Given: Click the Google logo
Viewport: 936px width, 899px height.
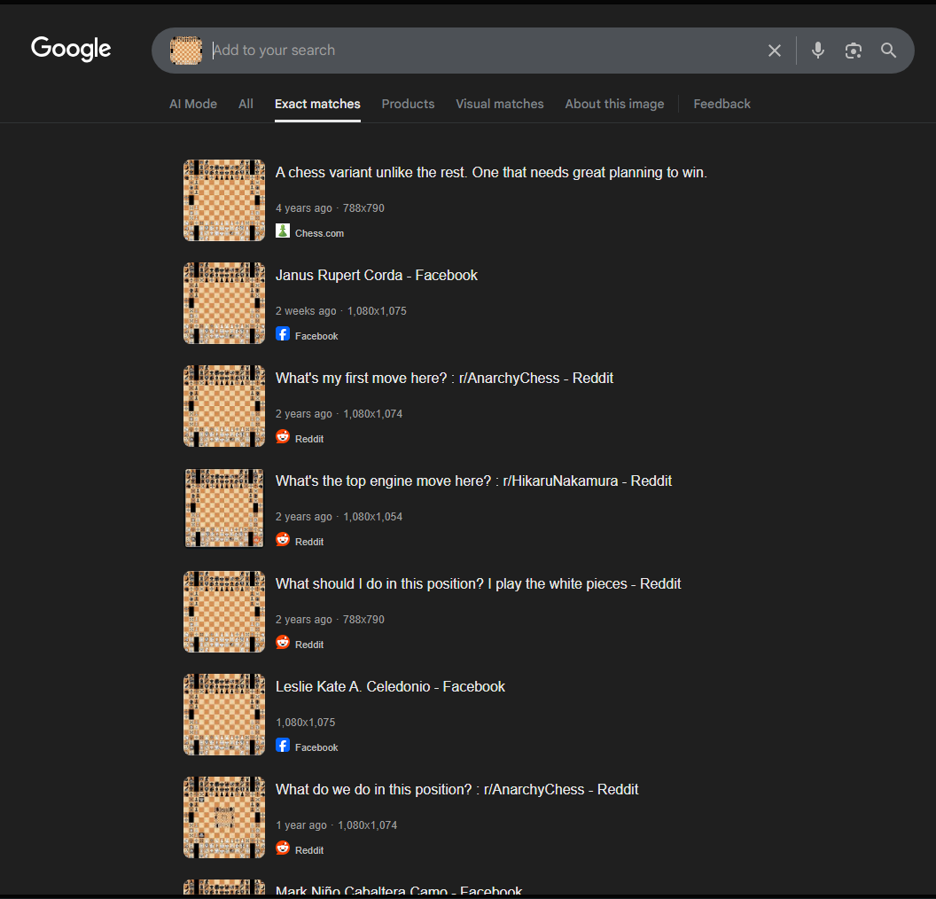Looking at the screenshot, I should pos(71,49).
